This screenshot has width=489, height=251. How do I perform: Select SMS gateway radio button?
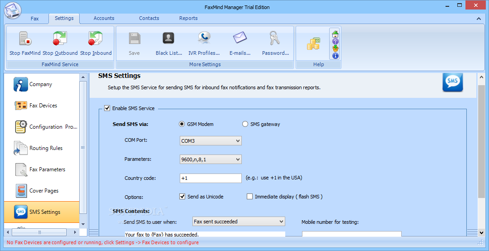click(245, 124)
